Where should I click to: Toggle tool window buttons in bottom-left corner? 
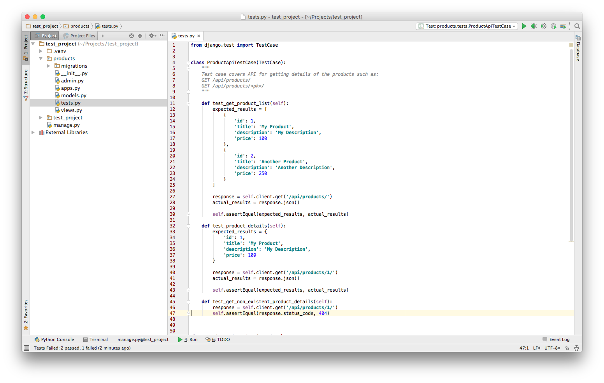pyautogui.click(x=26, y=348)
